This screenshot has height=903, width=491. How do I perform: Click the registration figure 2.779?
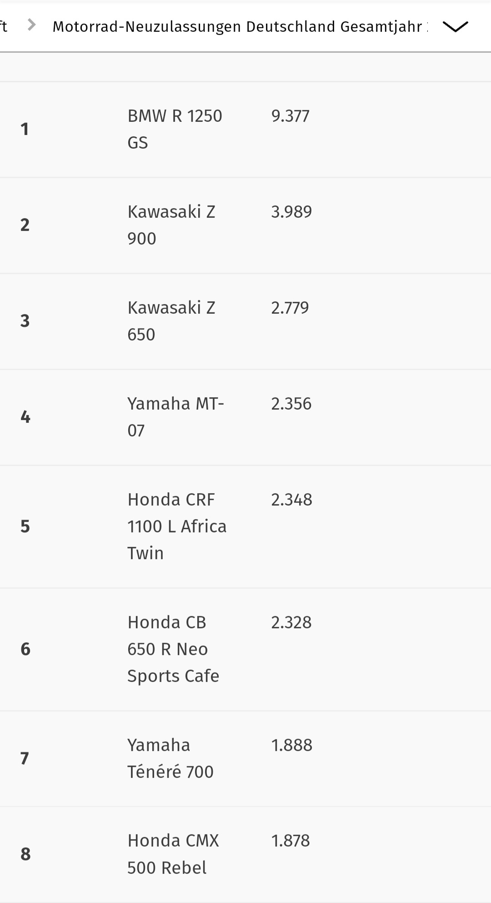tap(290, 308)
